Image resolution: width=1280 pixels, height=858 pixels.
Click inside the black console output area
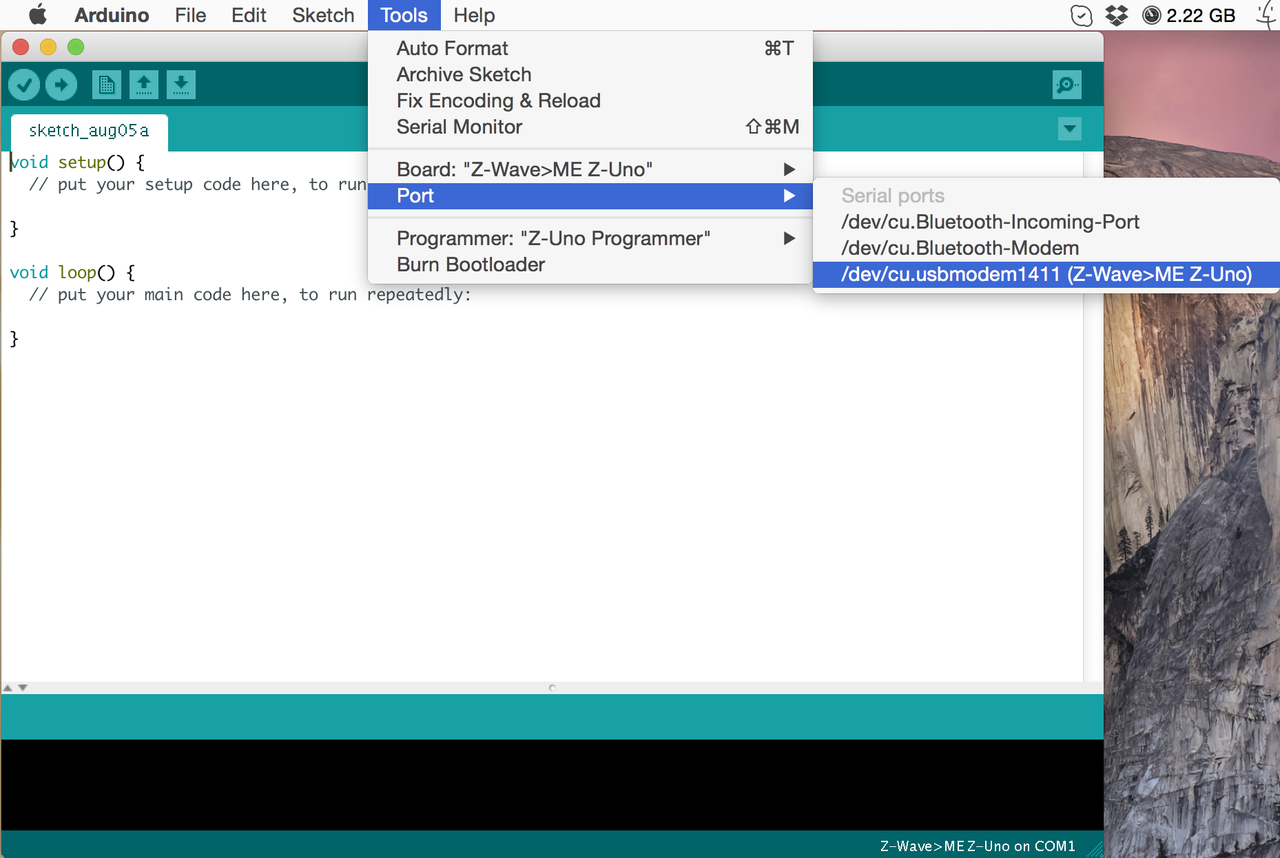(552, 784)
